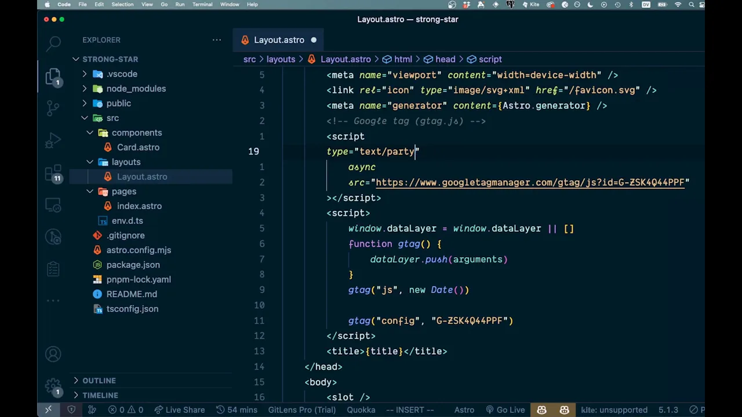Open astro.config.mjs file
The image size is (742, 417).
point(139,250)
